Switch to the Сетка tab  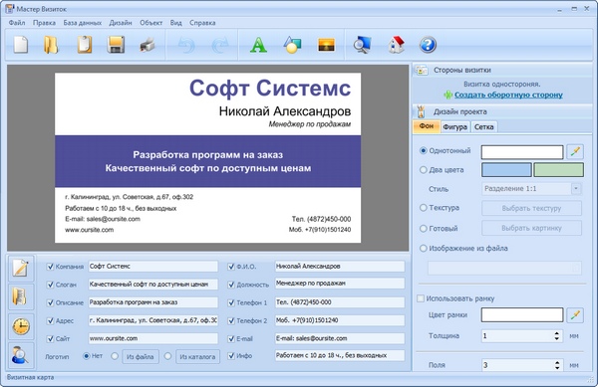pyautogui.click(x=484, y=127)
